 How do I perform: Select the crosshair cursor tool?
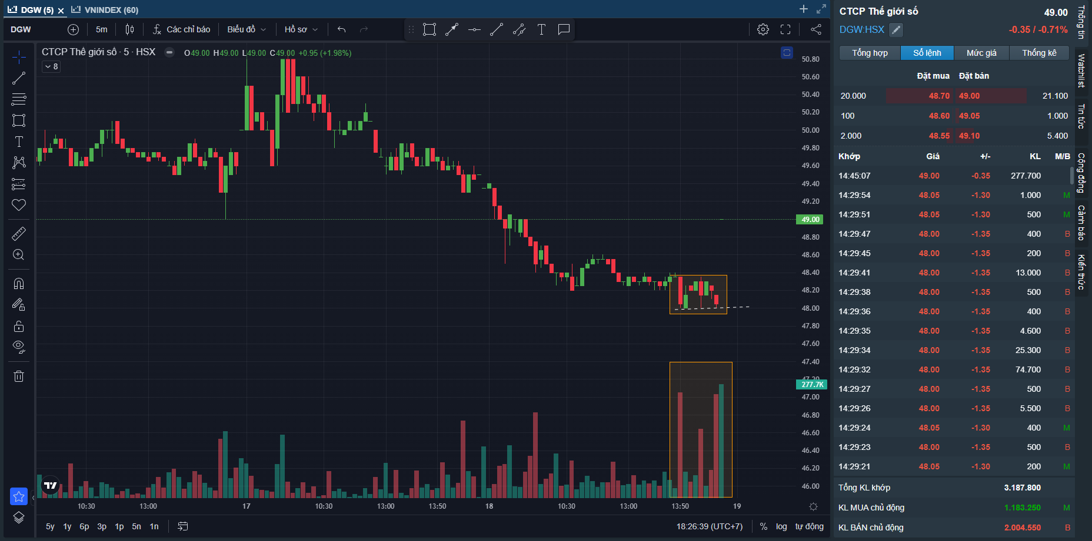19,57
